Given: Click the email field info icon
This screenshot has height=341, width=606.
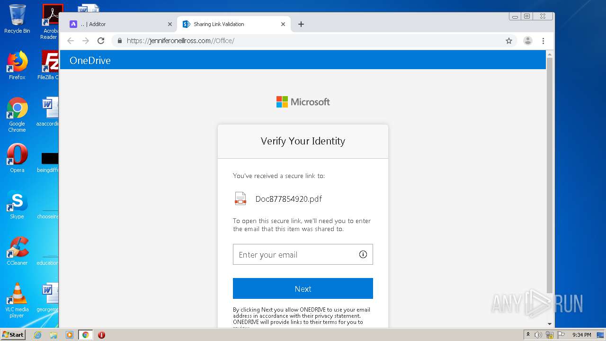Looking at the screenshot, I should pos(363,254).
